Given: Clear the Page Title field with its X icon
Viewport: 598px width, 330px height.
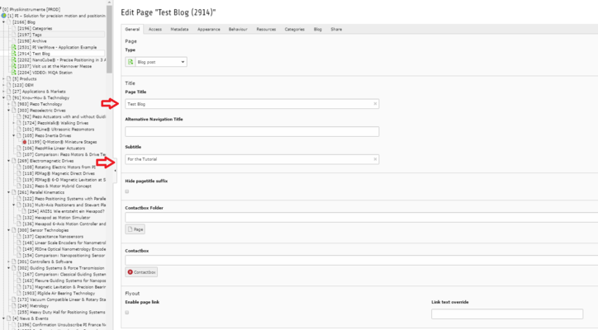Looking at the screenshot, I should [x=375, y=104].
